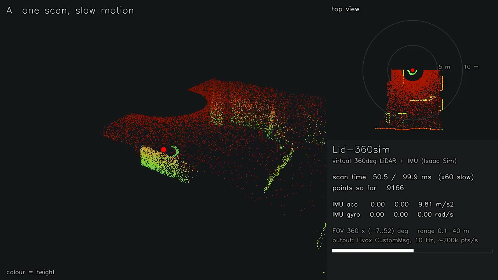Click the 'IMU gyro' label
The image size is (498, 280).
346,214
